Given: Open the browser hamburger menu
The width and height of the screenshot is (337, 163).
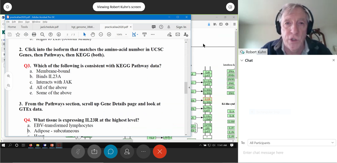Looking at the screenshot, I should point(234,24).
